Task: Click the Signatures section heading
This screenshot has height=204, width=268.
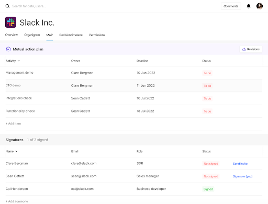Action: click(x=14, y=140)
